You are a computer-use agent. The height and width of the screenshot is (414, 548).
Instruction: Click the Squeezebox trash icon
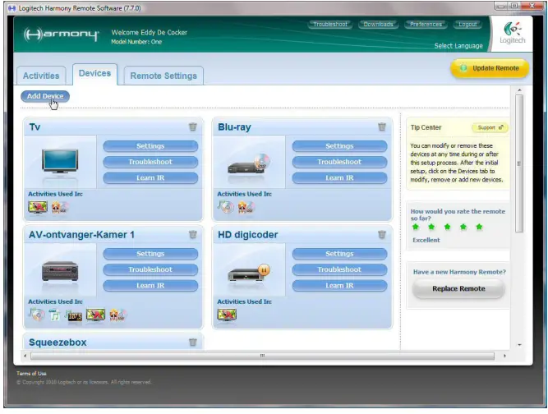coord(192,342)
